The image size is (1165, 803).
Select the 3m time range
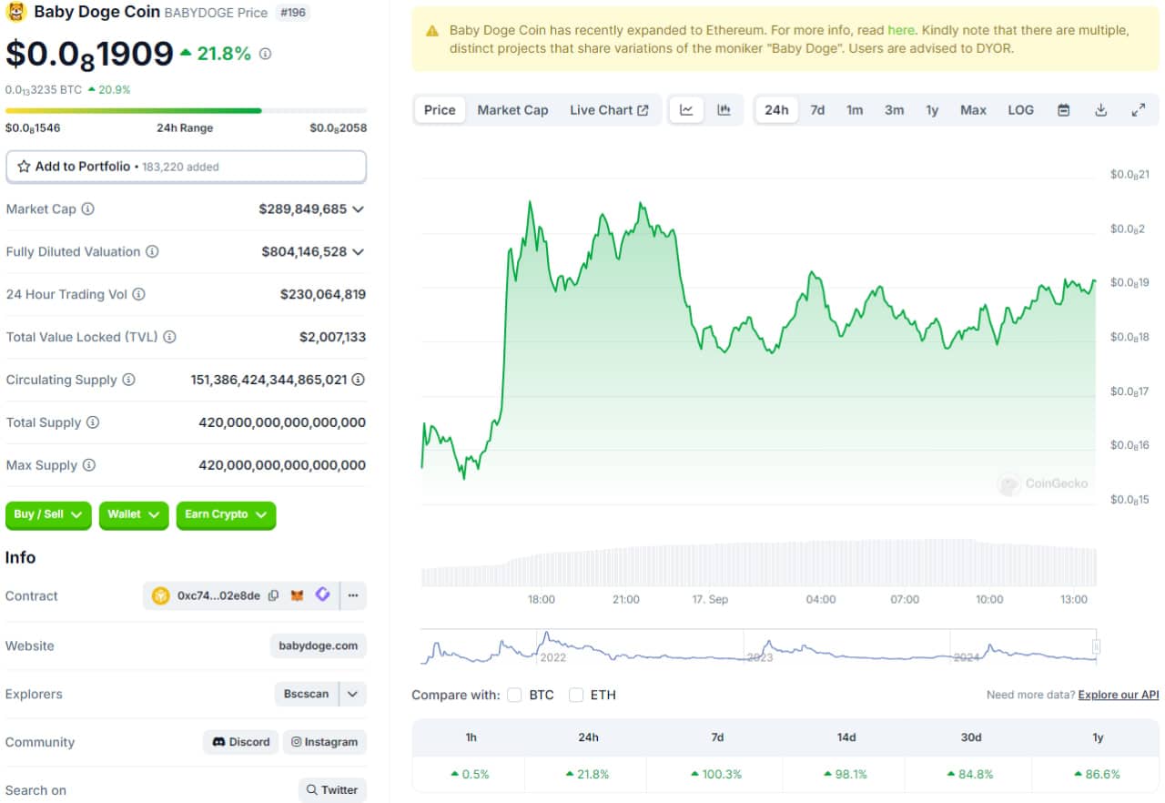click(895, 110)
